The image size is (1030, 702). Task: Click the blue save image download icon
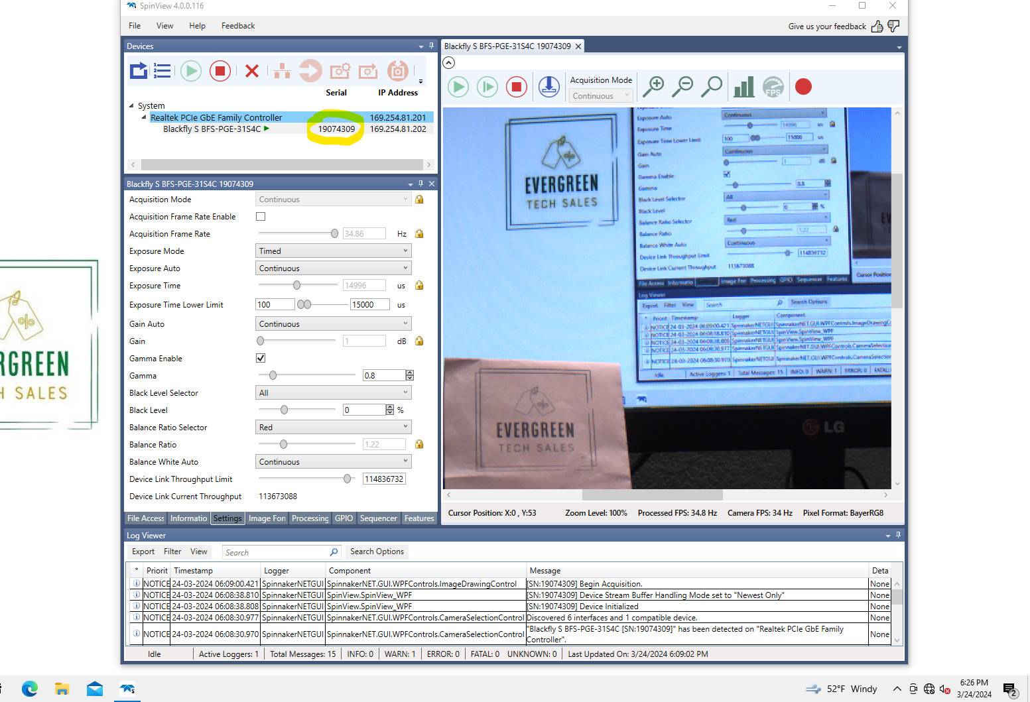click(549, 87)
